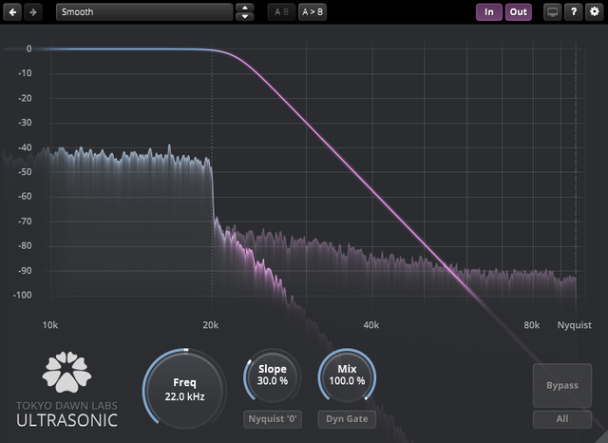Click the 40k frequency axis label
Screen dimensions: 608x443
371,325
